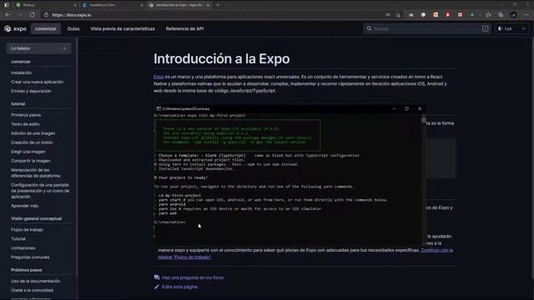Viewport: 534px width, 300px height.
Task: Click the half-moon theme icon beside Luz
Action: click(500, 29)
